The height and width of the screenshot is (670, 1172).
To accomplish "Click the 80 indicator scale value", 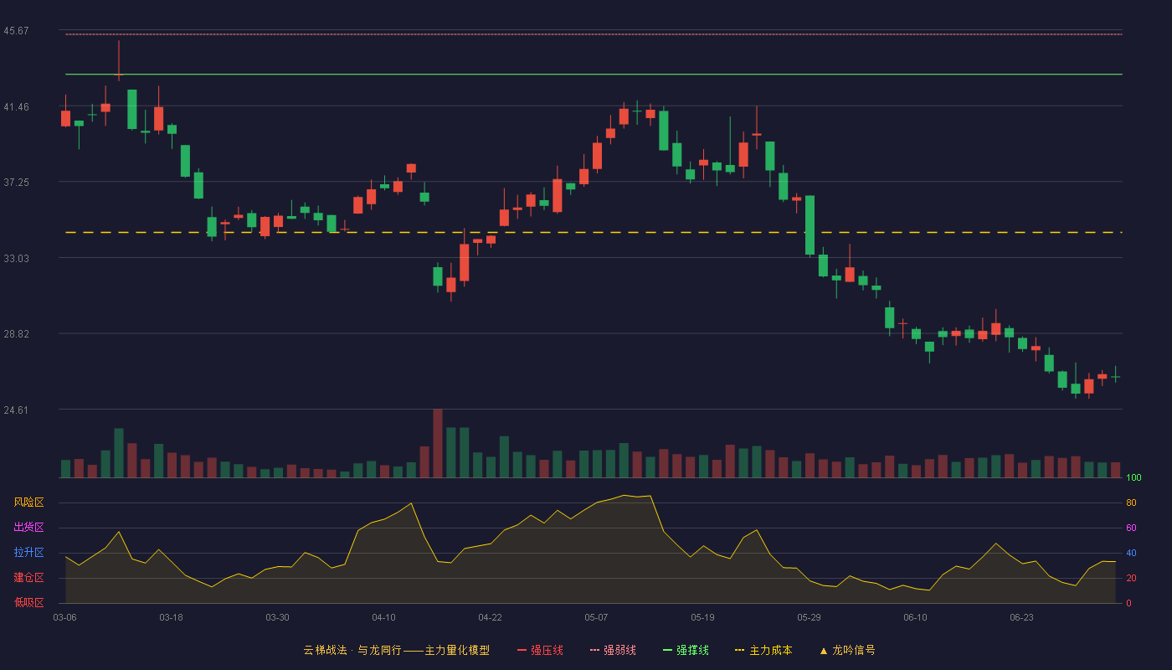I will pyautogui.click(x=1131, y=503).
